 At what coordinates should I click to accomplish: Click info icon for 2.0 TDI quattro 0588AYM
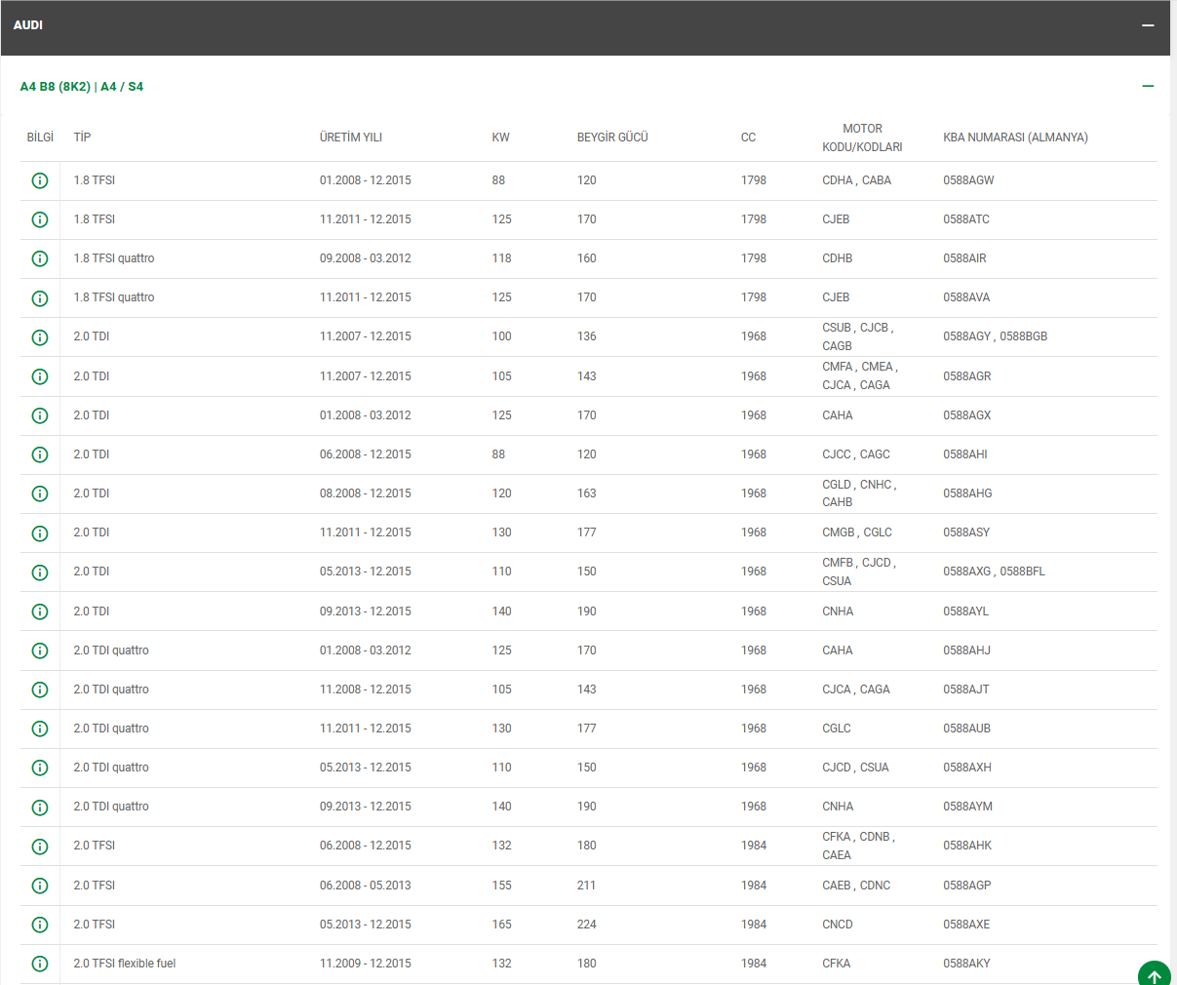40,808
